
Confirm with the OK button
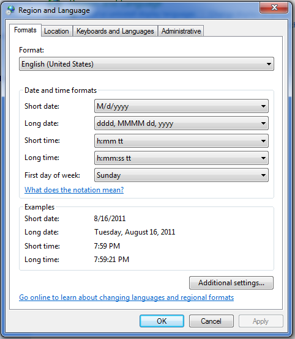(x=162, y=321)
